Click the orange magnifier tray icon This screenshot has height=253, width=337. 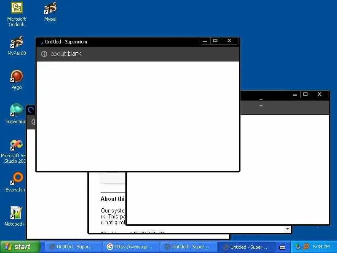(x=306, y=247)
